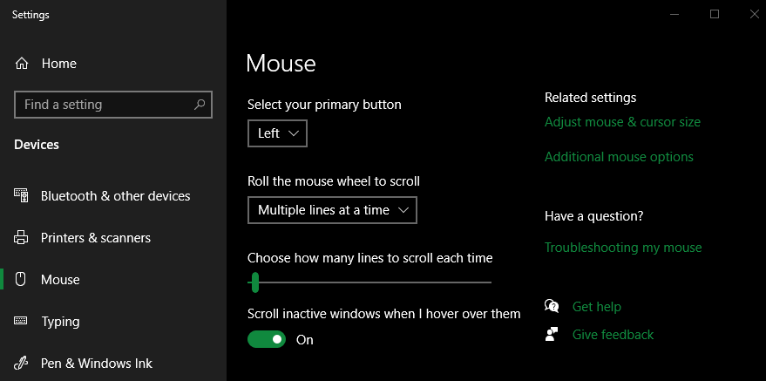
Task: Click the Printers & scanners printer icon
Action: click(x=21, y=238)
